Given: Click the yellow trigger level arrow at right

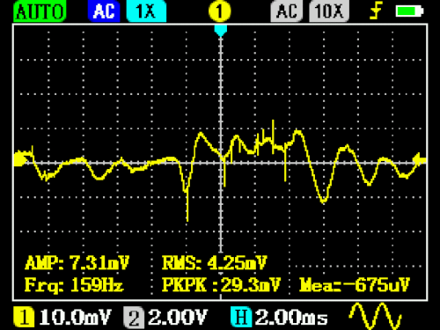Looking at the screenshot, I should (x=420, y=160).
